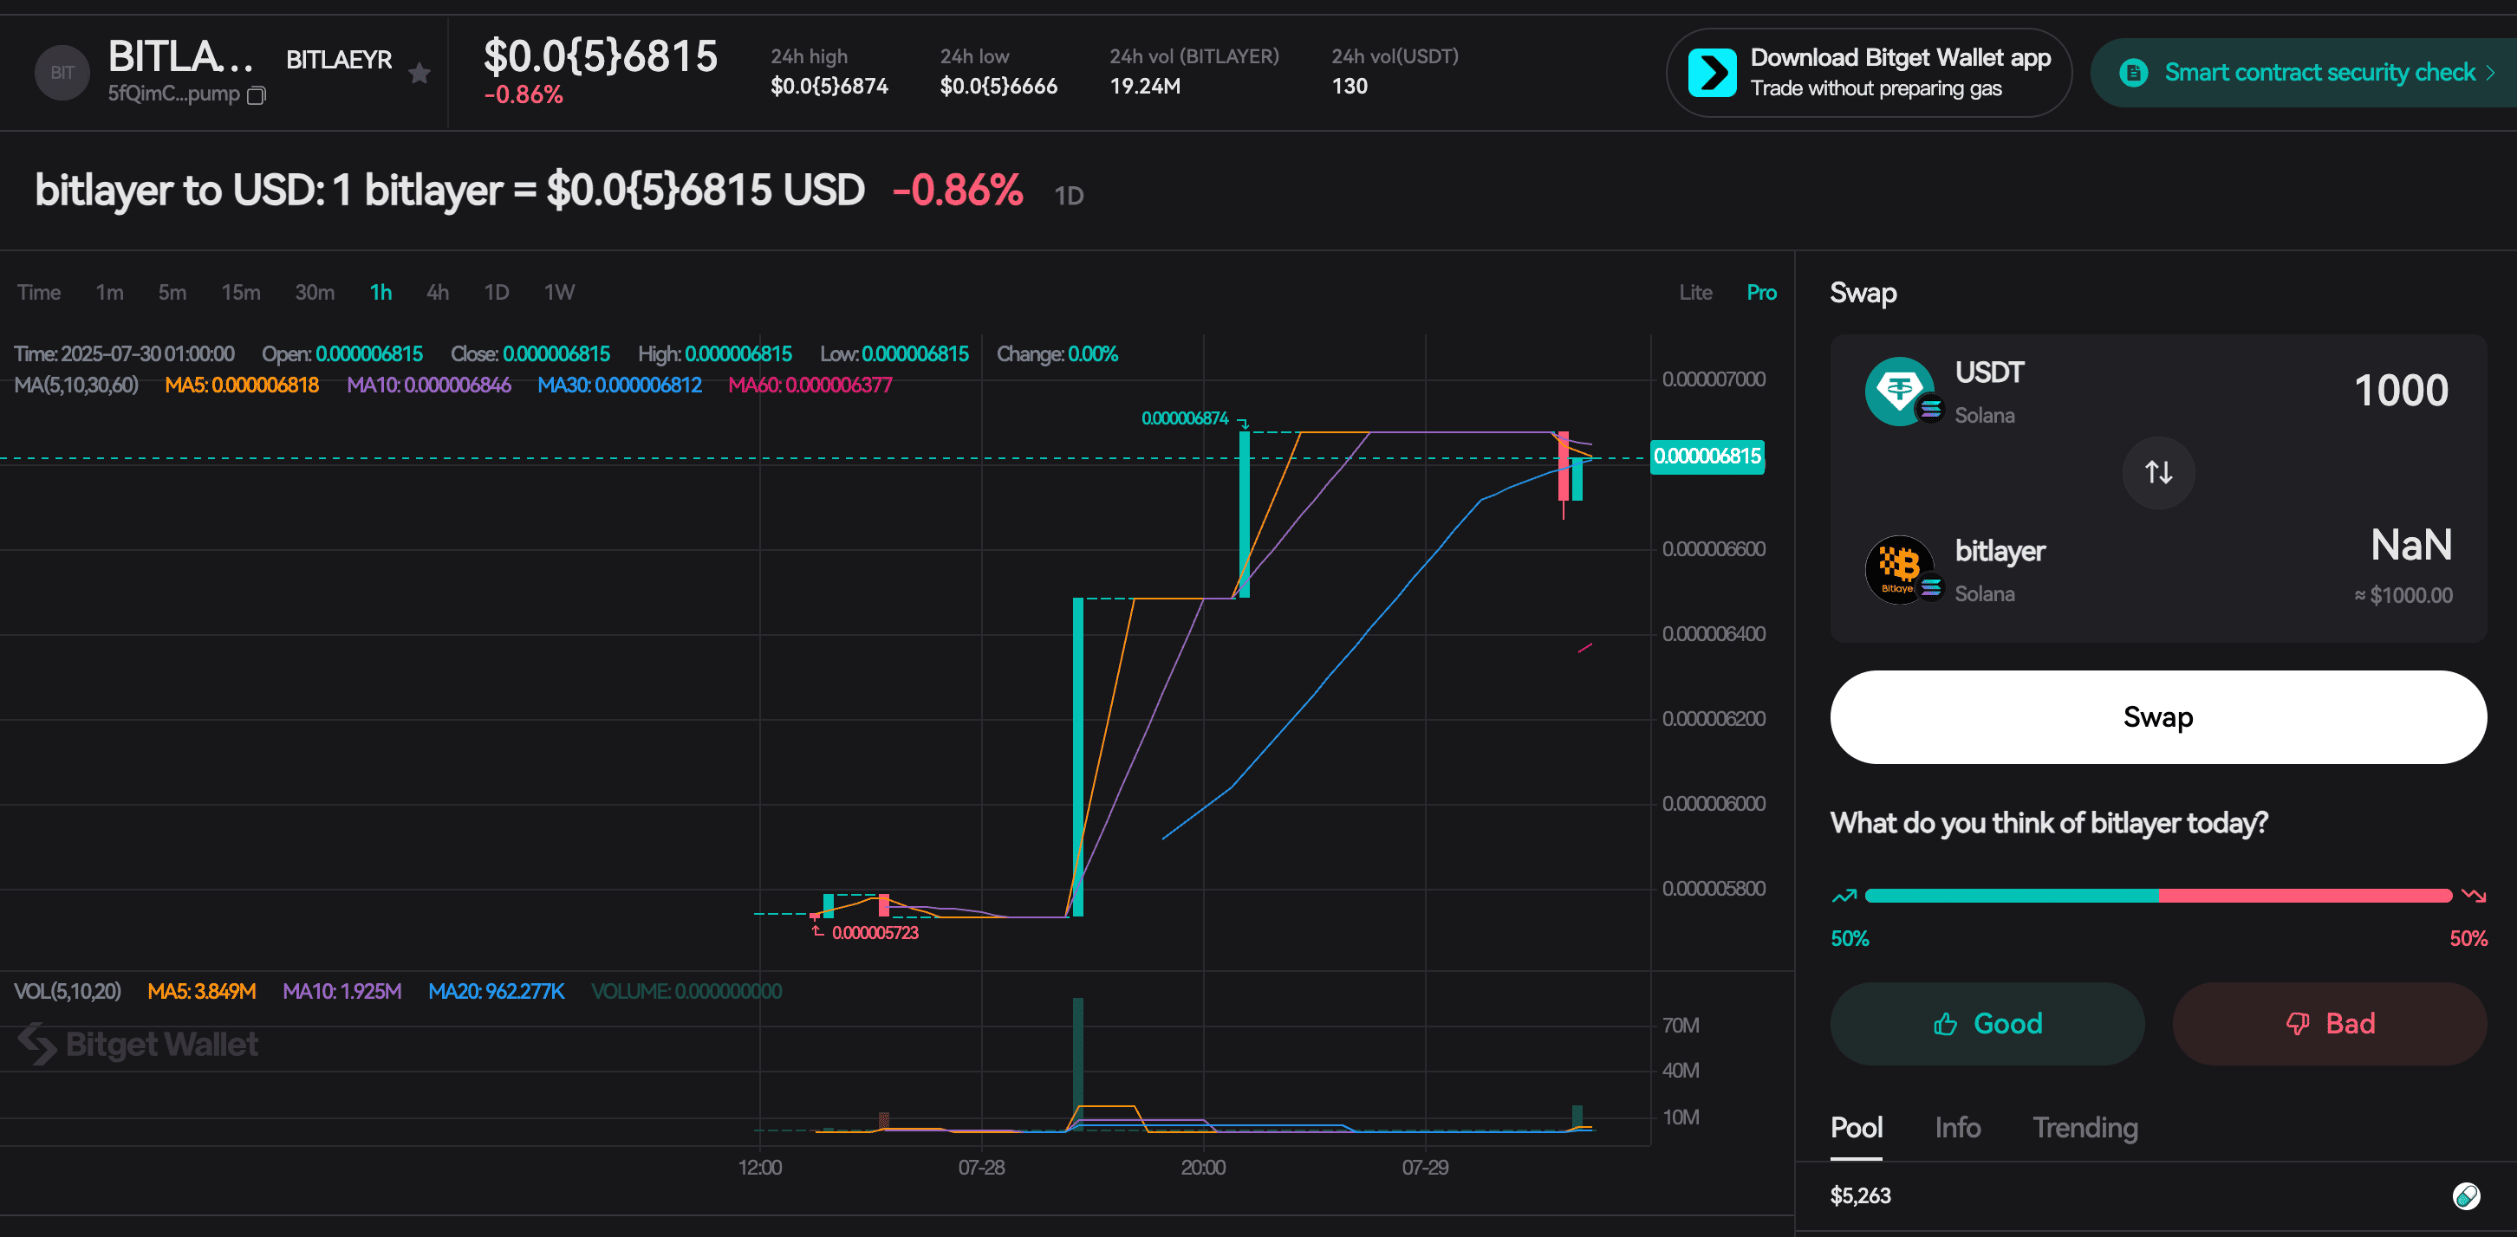Switch chart to 15m interval

pos(240,292)
